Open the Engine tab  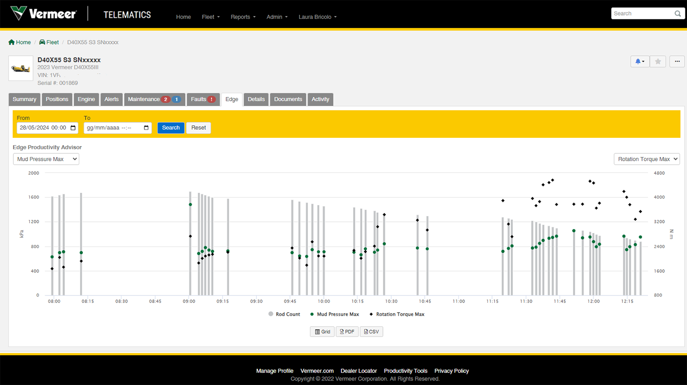[x=86, y=99]
